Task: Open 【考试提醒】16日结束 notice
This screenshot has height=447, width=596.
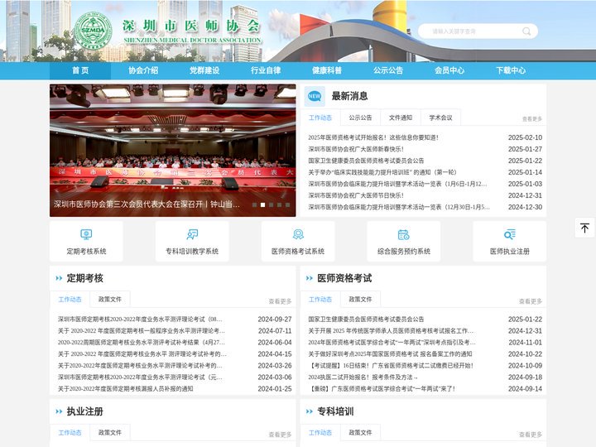Action: [392, 366]
